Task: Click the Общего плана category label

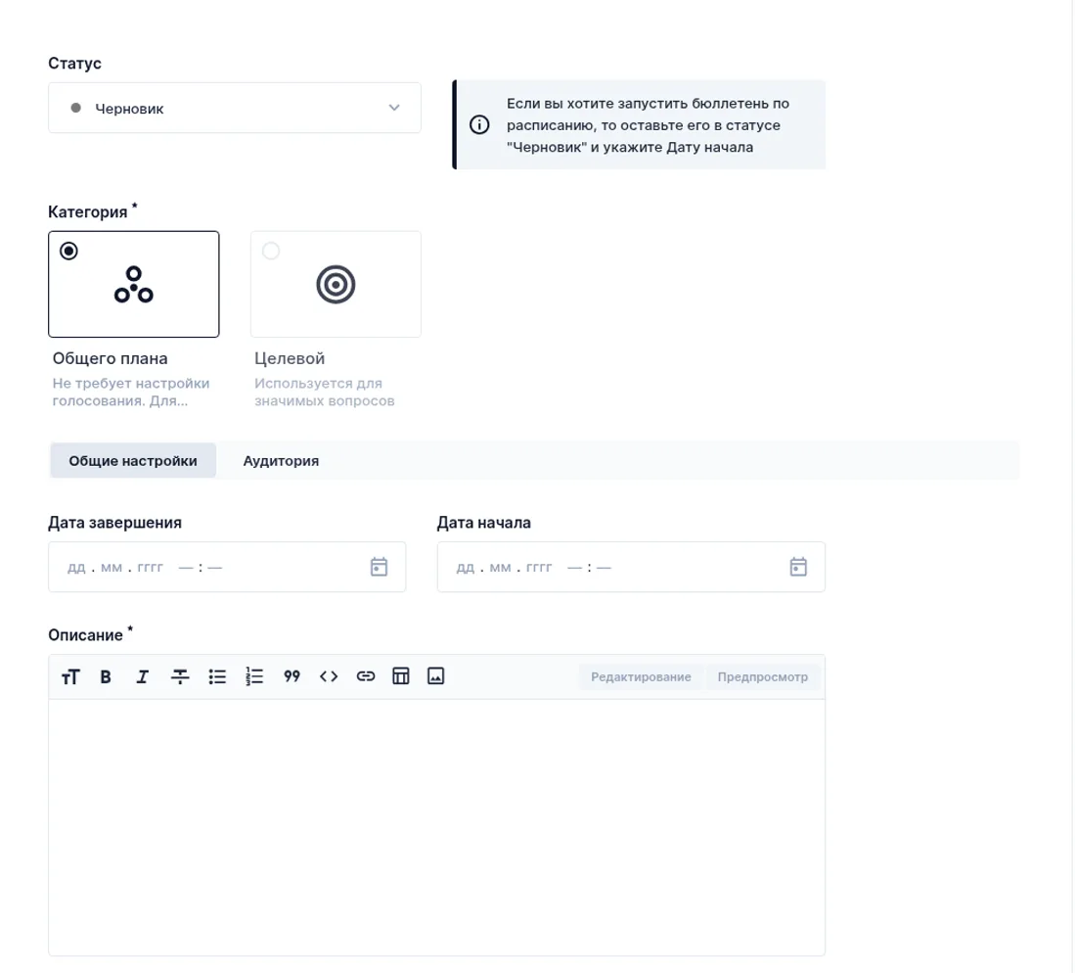Action: 110,358
